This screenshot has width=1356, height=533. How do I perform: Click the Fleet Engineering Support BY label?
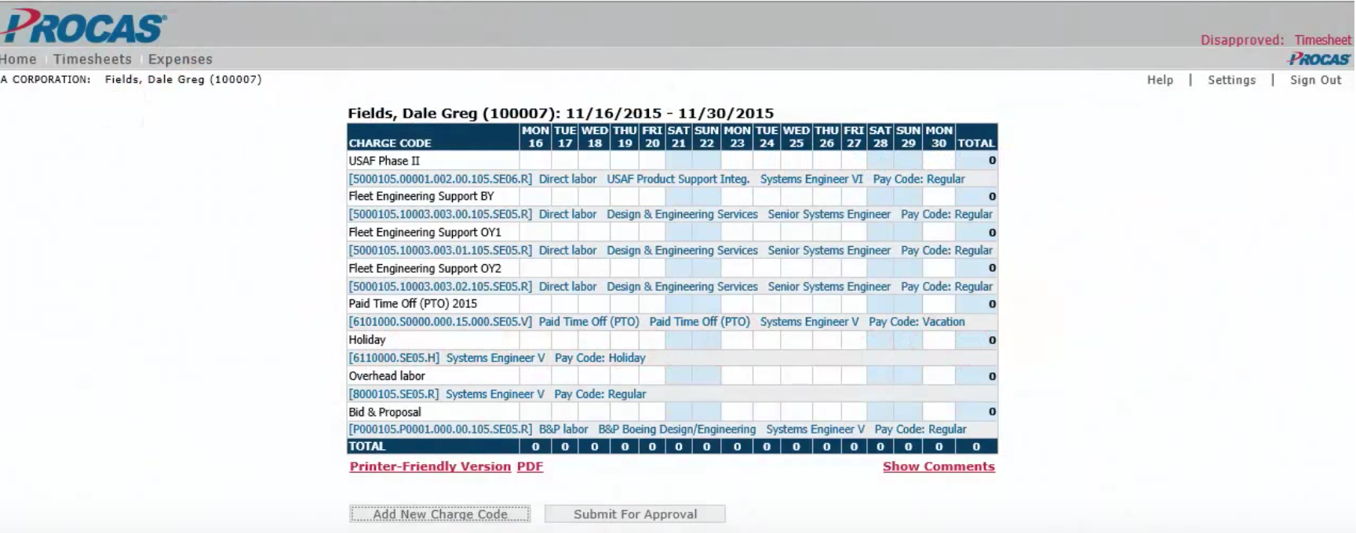421,197
